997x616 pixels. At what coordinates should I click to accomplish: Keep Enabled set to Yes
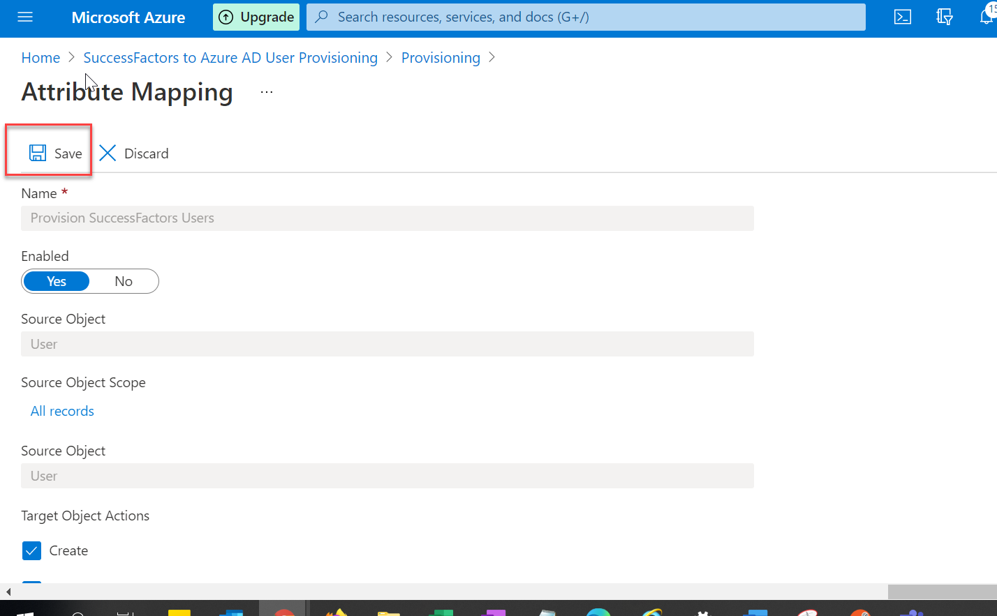click(x=56, y=280)
